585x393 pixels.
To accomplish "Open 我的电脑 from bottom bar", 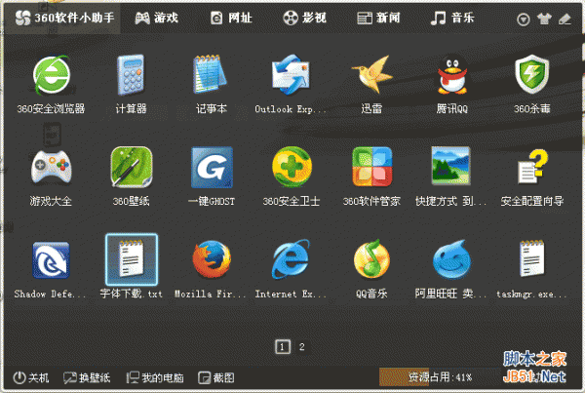I will pyautogui.click(x=155, y=377).
